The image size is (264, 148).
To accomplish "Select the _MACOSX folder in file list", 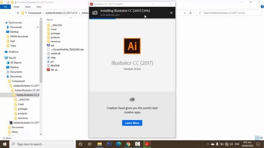I will pyautogui.click(x=55, y=25).
